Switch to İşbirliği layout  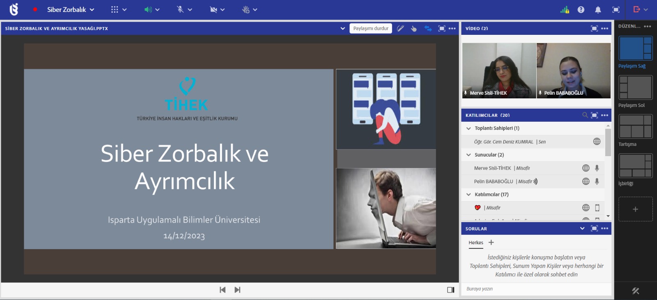click(635, 166)
